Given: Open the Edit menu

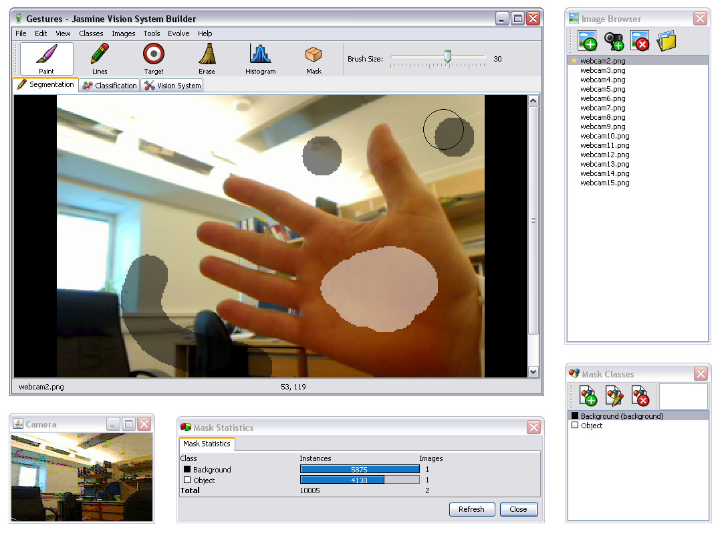Looking at the screenshot, I should coord(41,33).
